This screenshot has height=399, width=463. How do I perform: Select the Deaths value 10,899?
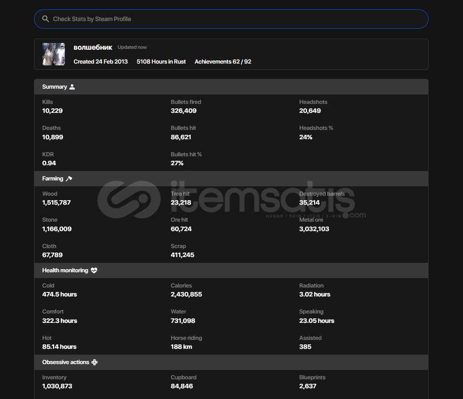click(52, 137)
